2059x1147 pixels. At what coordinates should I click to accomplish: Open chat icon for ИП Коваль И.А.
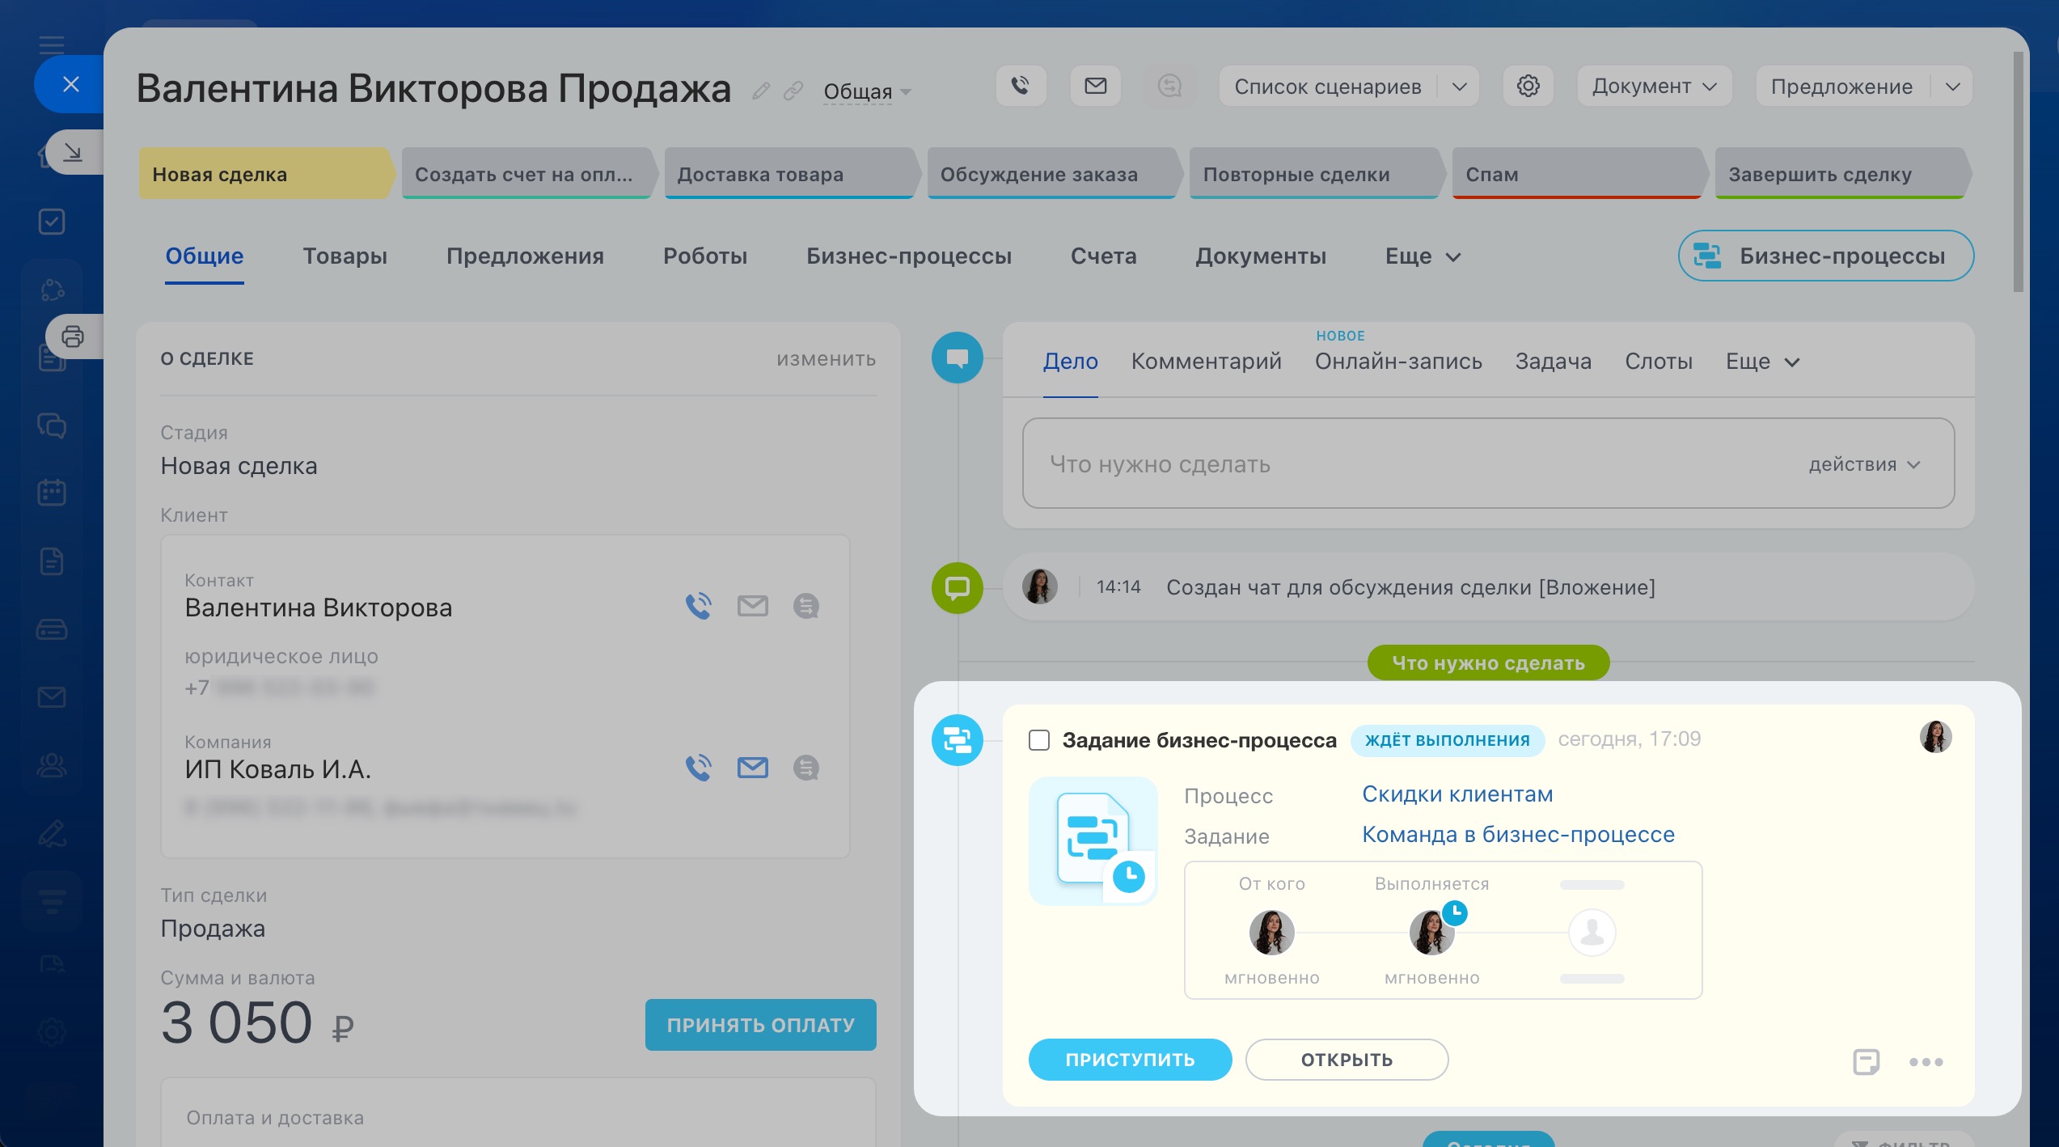pyautogui.click(x=805, y=768)
